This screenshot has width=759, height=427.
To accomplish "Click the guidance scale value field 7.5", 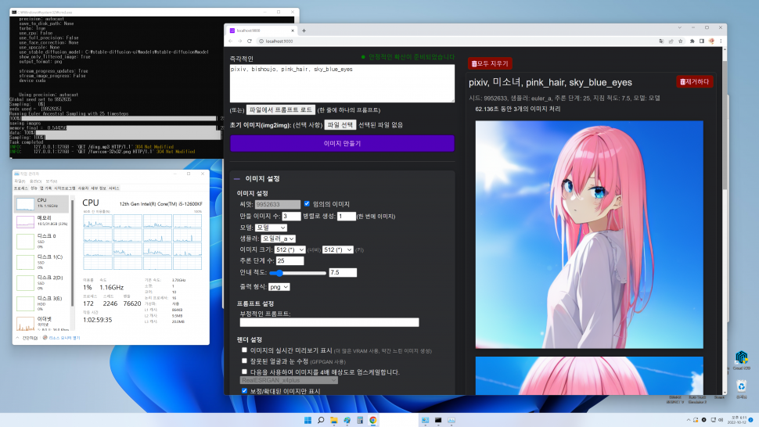I will pos(343,273).
